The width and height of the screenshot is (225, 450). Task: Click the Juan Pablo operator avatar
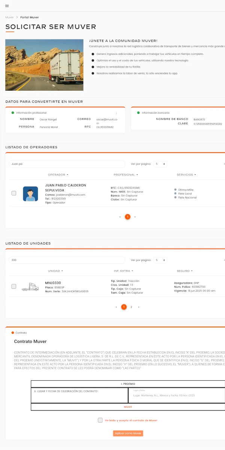tap(30, 194)
